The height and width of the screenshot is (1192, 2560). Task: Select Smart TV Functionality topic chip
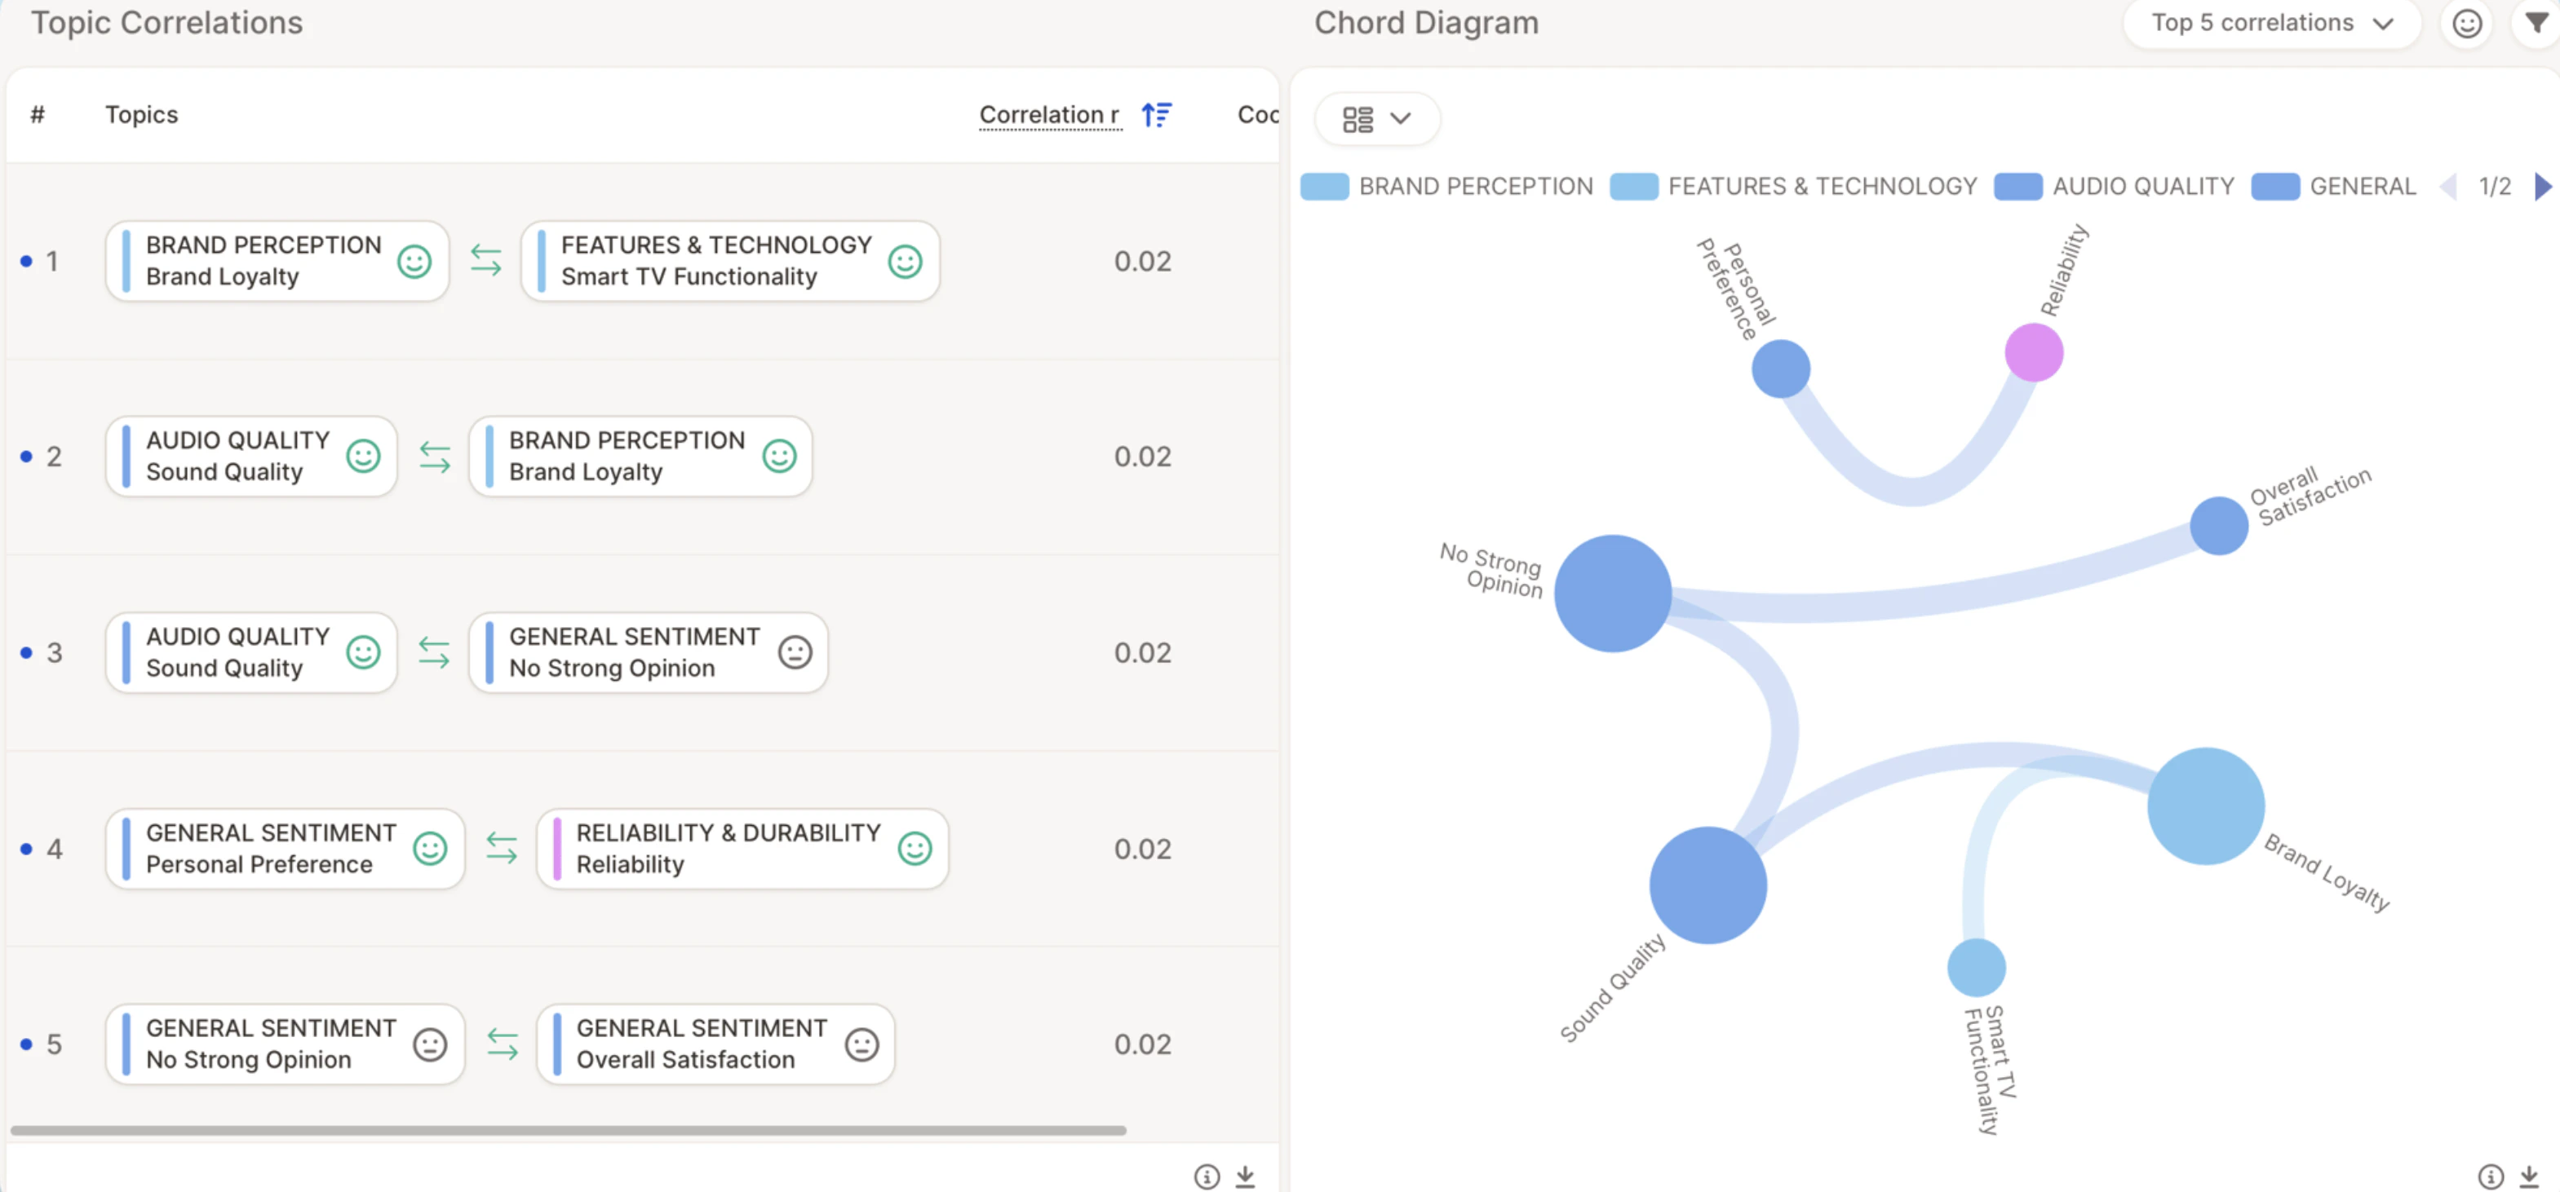[729, 261]
